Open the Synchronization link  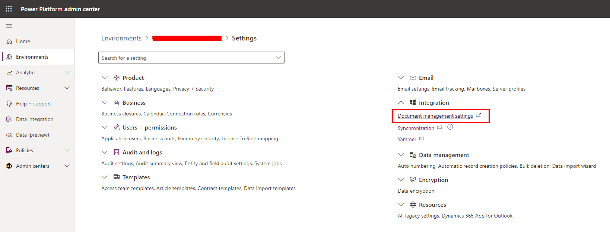coord(416,128)
